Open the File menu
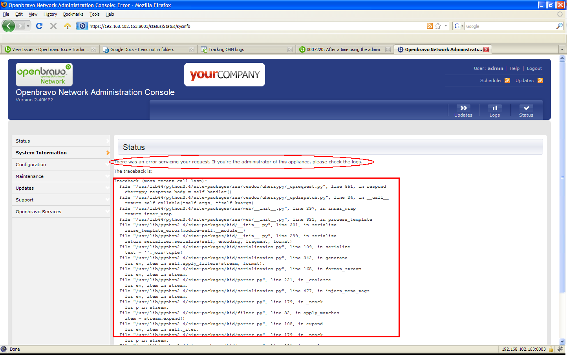The image size is (567, 355). point(6,14)
